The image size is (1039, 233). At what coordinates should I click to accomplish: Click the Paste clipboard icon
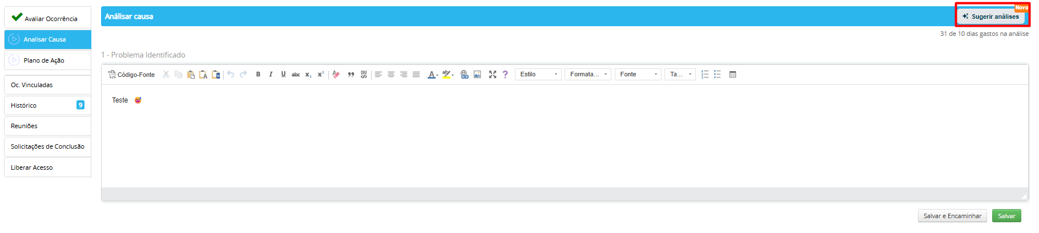click(191, 75)
